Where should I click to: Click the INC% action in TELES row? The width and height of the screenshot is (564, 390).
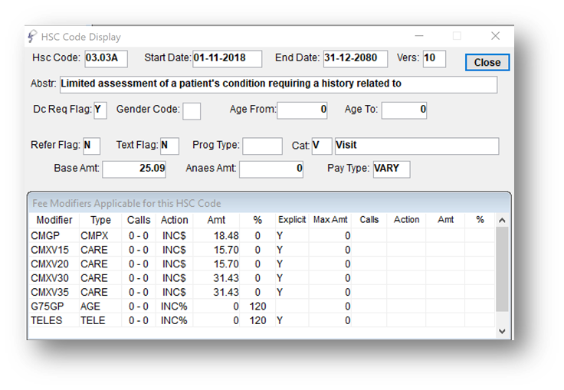tap(174, 320)
